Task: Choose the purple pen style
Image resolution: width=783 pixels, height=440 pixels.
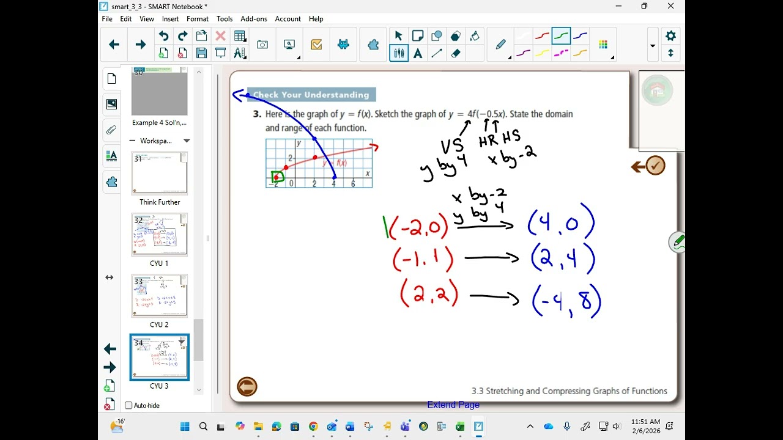Action: pyautogui.click(x=524, y=53)
